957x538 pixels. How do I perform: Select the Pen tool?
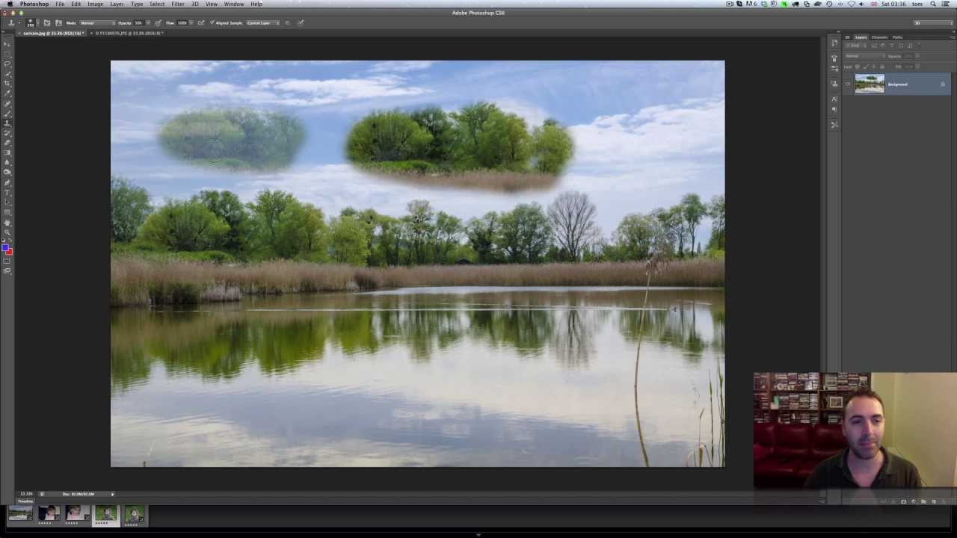click(x=7, y=182)
